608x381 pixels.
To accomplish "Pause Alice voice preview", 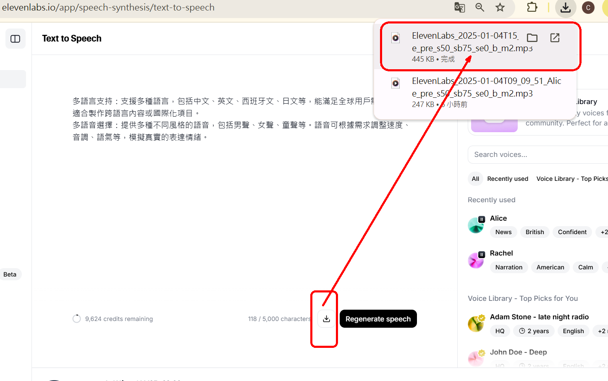I will (x=482, y=219).
